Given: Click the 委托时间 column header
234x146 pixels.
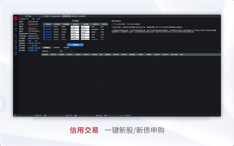Looking at the screenshot, I should [53, 55].
